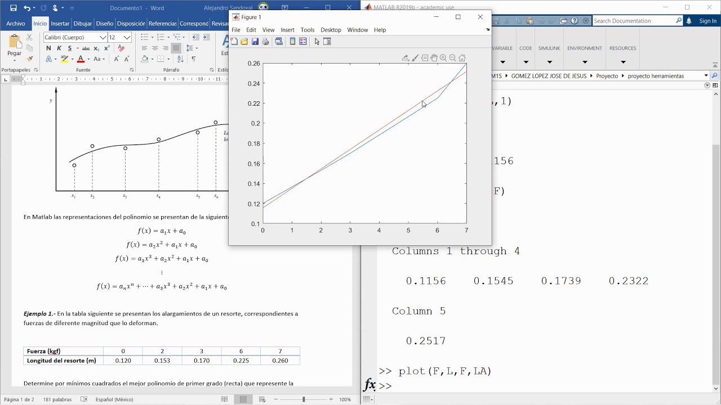Open the Archivo tab in Word

point(16,24)
